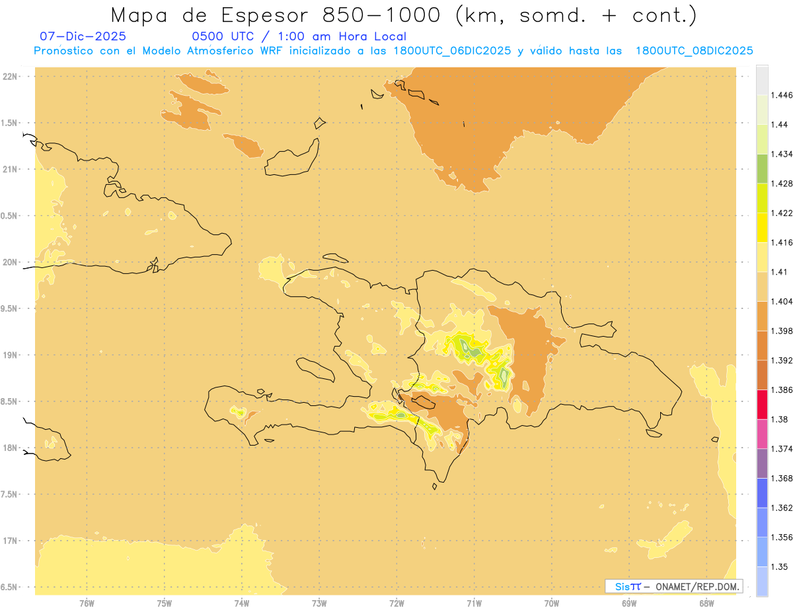The image size is (793, 612).
Task: Click the colorbar value '1.38'
Action: click(x=779, y=419)
